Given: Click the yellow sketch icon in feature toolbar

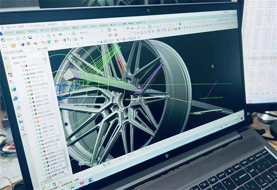Looking at the screenshot, I should pos(13,45).
